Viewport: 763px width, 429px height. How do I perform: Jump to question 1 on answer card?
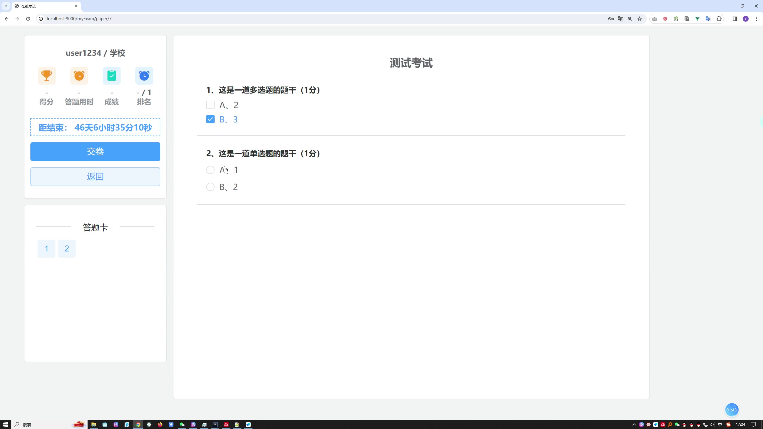click(x=46, y=249)
